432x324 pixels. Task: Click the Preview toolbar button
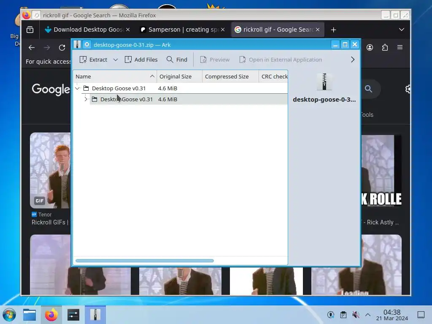click(215, 59)
